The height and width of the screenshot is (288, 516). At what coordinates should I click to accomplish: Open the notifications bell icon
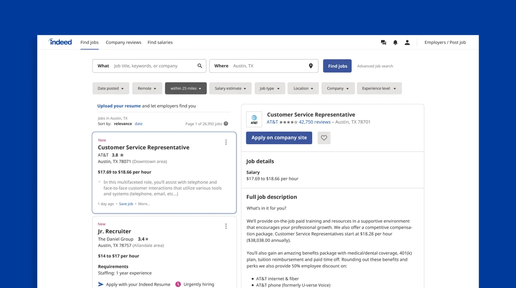[395, 42]
